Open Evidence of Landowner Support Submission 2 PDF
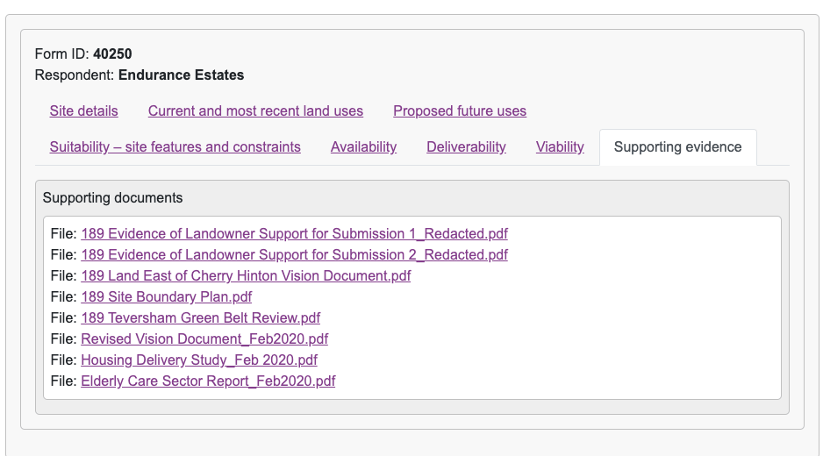 (294, 255)
